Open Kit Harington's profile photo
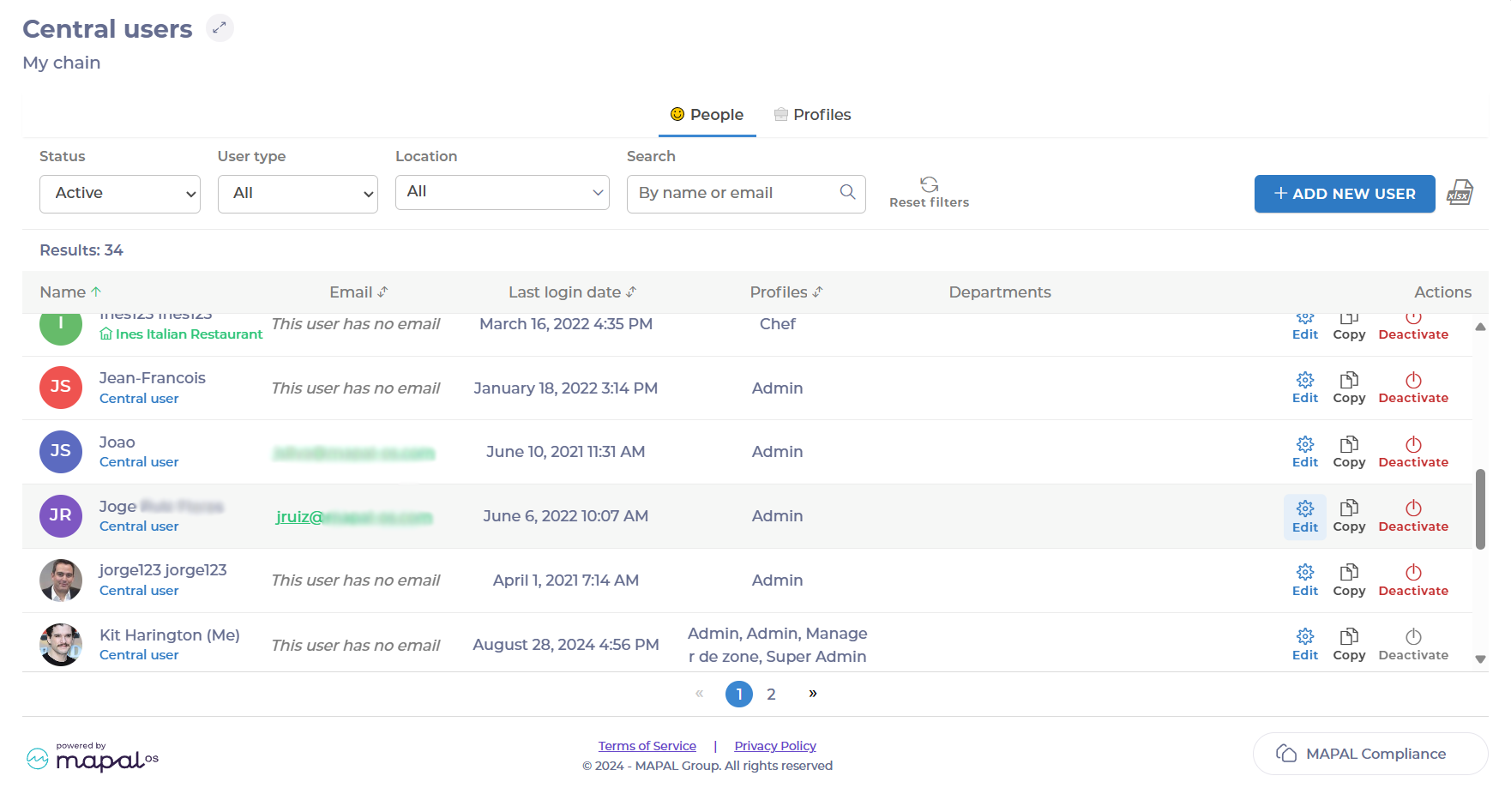This screenshot has height=788, width=1511. point(61,645)
